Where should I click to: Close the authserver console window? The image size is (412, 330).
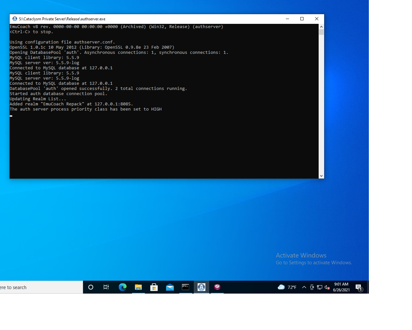(x=317, y=19)
